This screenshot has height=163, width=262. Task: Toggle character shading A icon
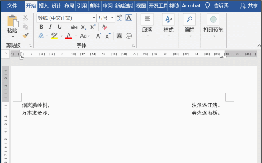[119, 36]
